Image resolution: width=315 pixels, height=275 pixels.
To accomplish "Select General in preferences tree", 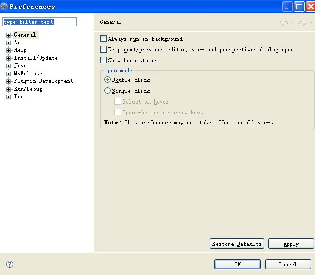I will click(x=25, y=35).
